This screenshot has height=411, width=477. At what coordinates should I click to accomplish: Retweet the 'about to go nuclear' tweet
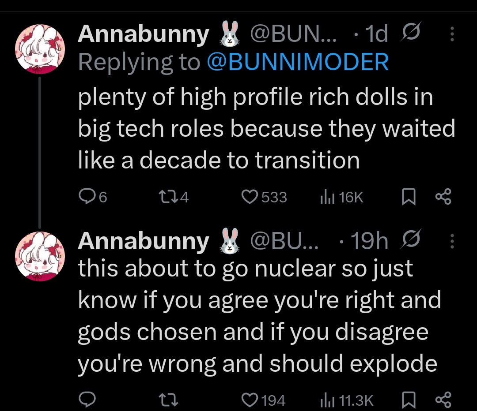[169, 400]
